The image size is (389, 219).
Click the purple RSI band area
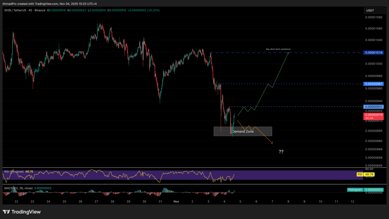(114, 175)
